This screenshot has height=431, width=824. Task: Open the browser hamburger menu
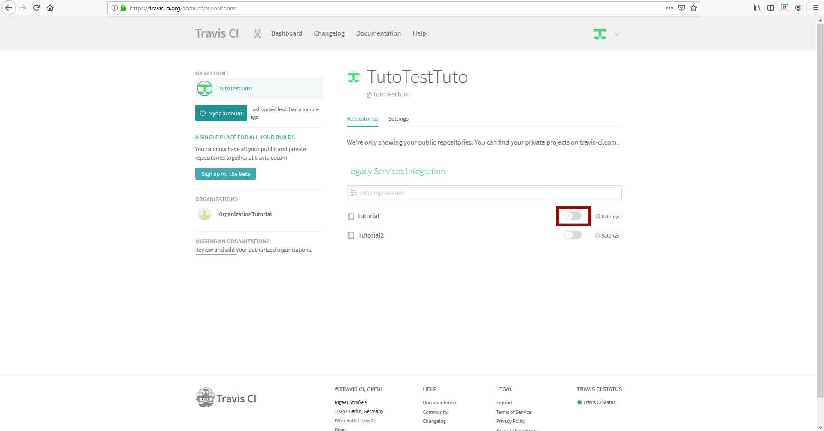[815, 8]
